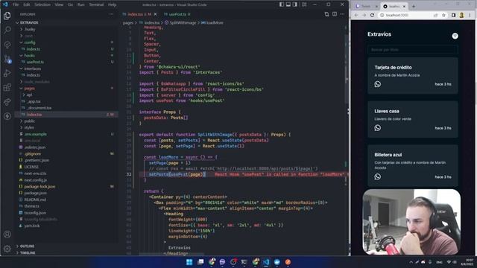477x268 pixels.
Task: Toggle the primary sidebar layout icon
Action: [x=282, y=4]
